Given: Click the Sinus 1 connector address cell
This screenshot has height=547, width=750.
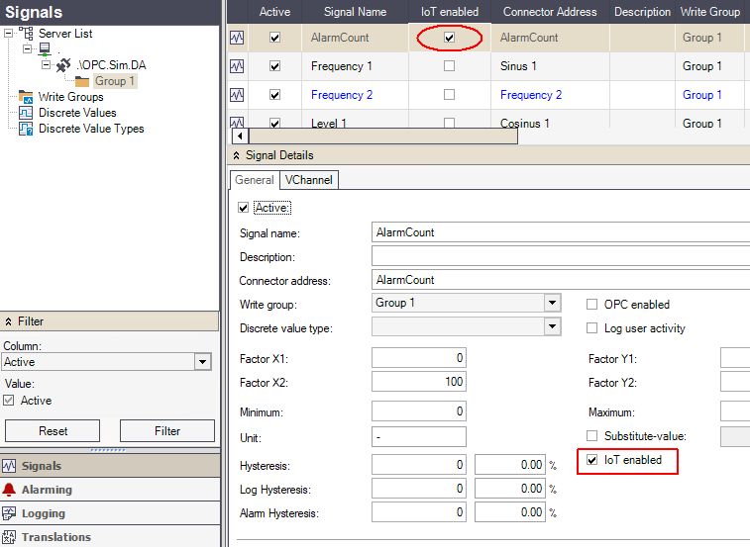Looking at the screenshot, I should coord(550,66).
